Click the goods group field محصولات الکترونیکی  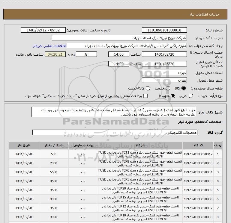pyautogui.click(x=115, y=132)
